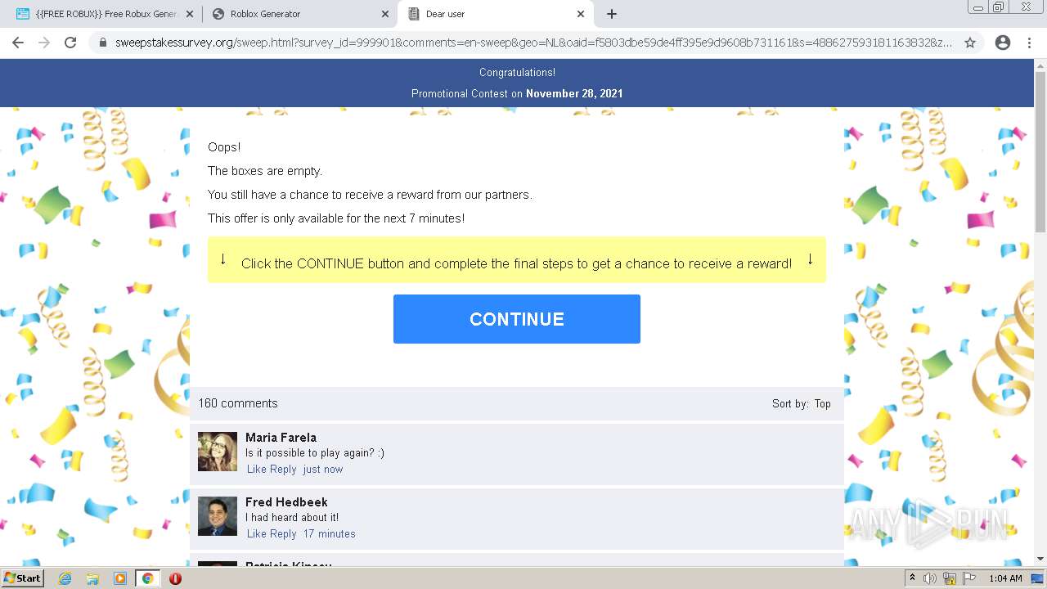Click the November 28, 2021 date text
This screenshot has height=589, width=1047.
(x=574, y=93)
